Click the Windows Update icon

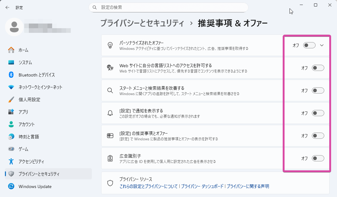coord(11,186)
